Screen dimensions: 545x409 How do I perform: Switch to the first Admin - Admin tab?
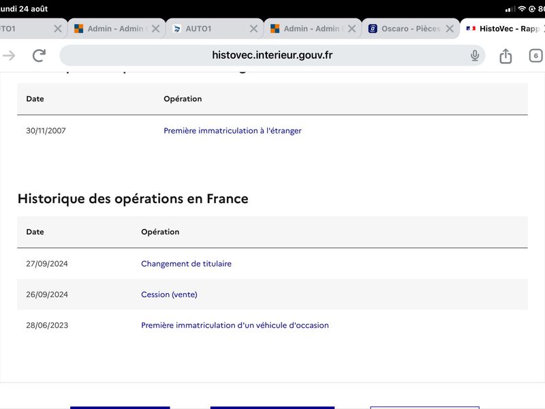click(x=116, y=29)
